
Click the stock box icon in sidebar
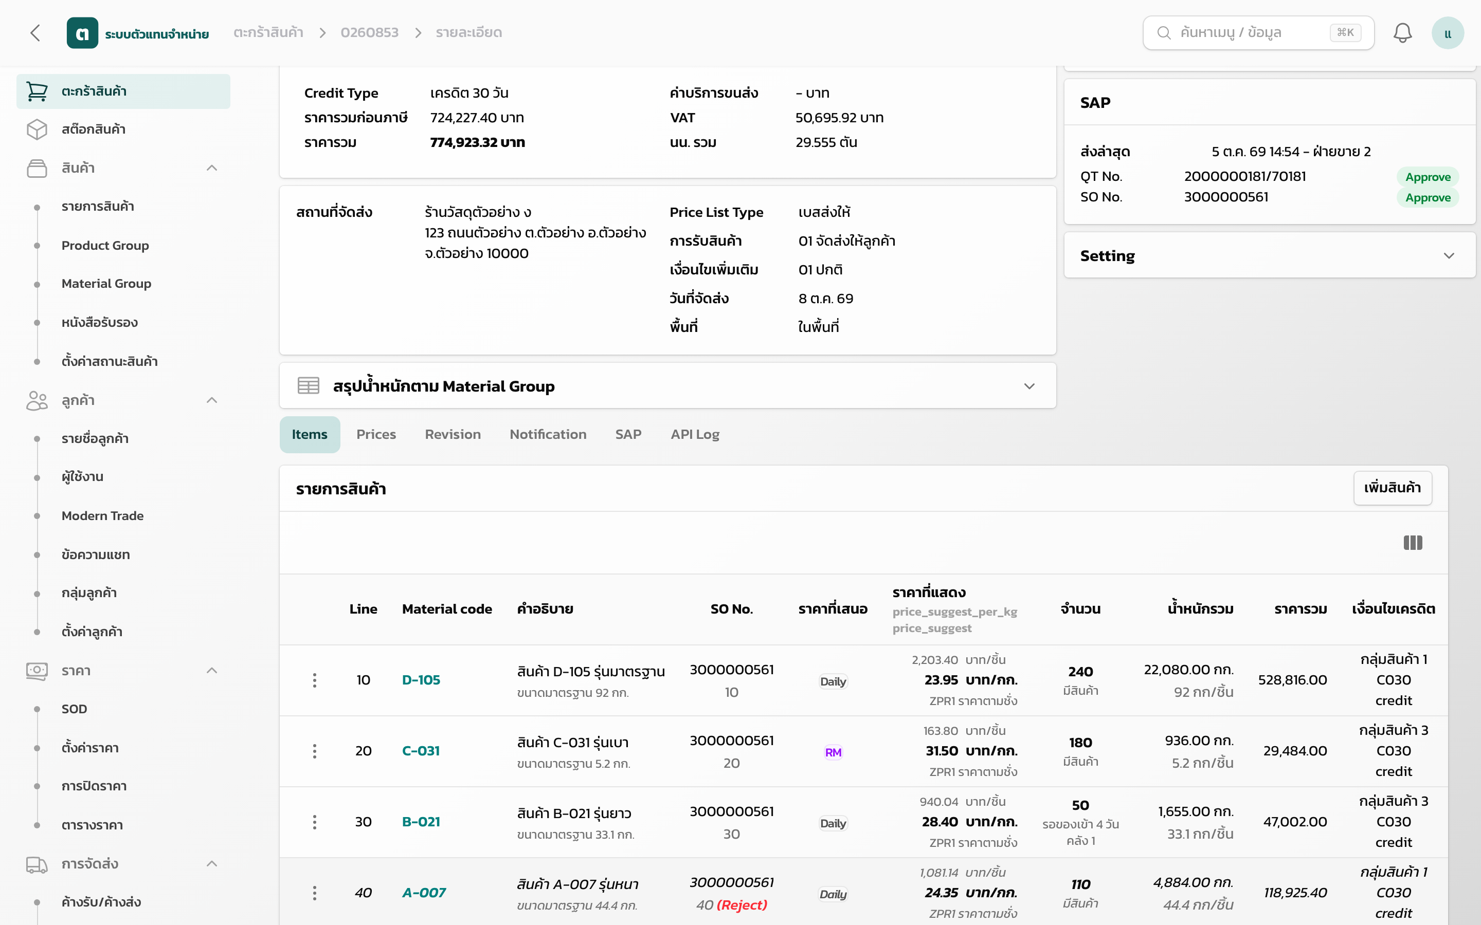point(37,129)
